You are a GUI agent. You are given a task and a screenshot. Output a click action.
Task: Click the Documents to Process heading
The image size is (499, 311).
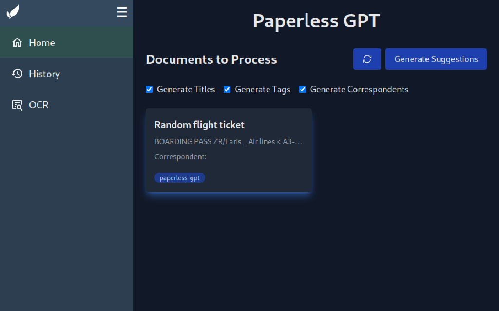pos(211,59)
